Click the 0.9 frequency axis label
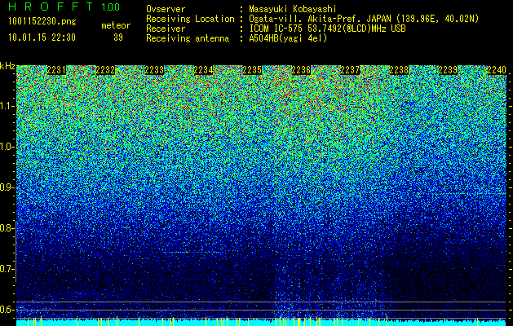 click(x=7, y=187)
